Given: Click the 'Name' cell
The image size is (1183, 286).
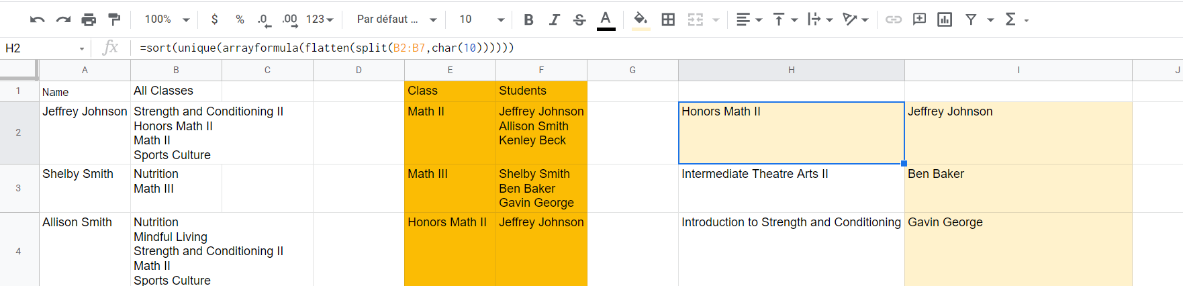Looking at the screenshot, I should (85, 92).
